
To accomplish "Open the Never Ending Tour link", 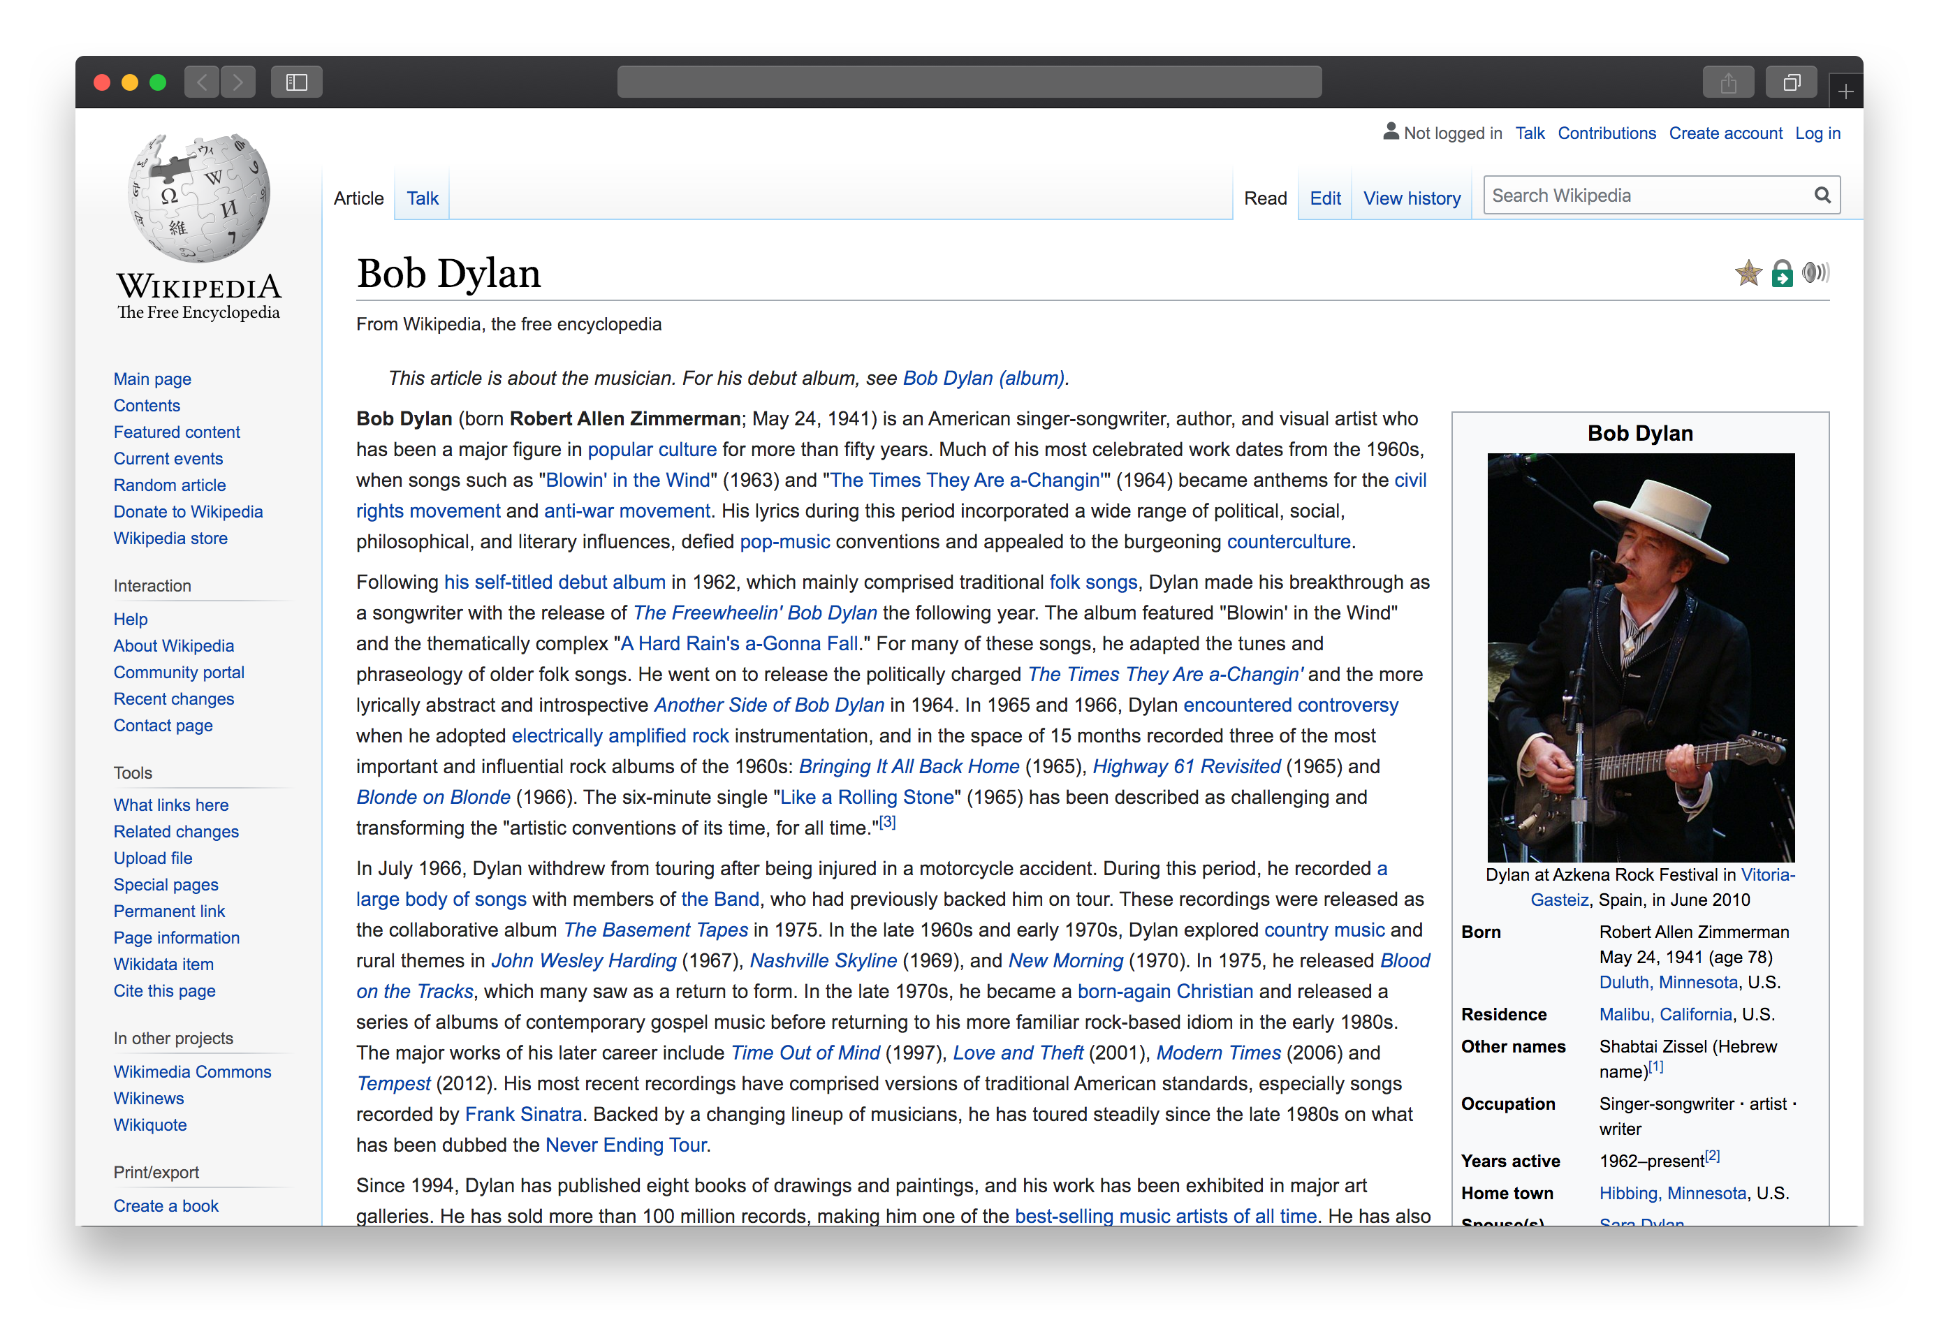I will [626, 1145].
